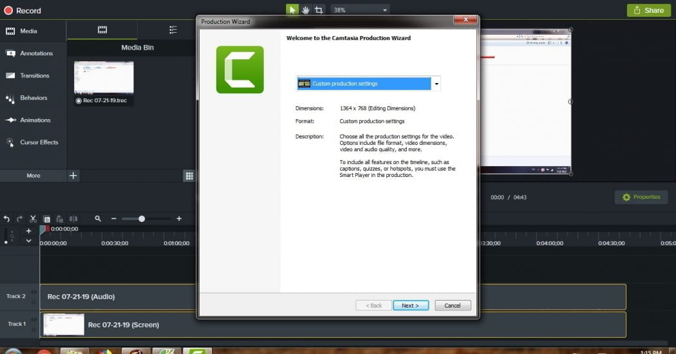Viewport: 676px width, 354px height.
Task: Click the green Share button
Action: click(x=648, y=10)
